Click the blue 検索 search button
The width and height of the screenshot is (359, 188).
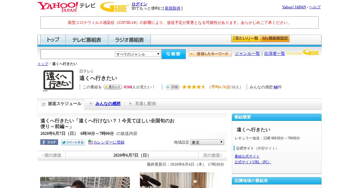coord(174,54)
